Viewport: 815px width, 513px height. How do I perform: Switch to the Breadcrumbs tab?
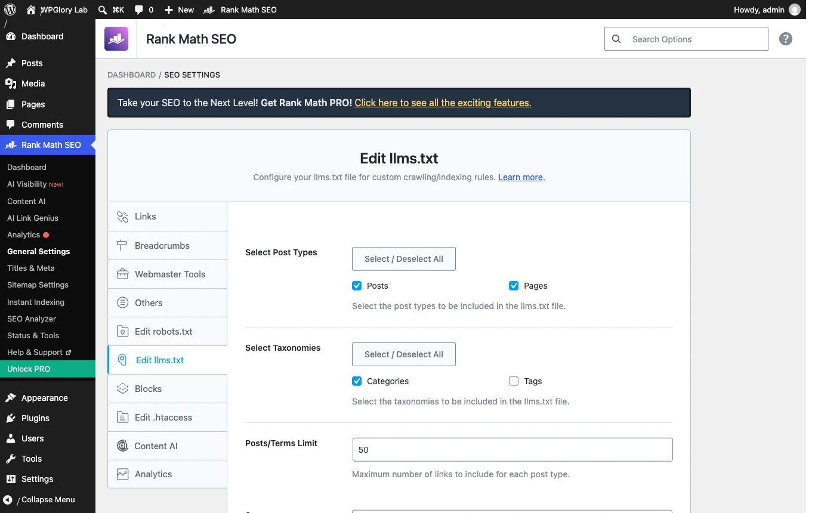(x=167, y=245)
